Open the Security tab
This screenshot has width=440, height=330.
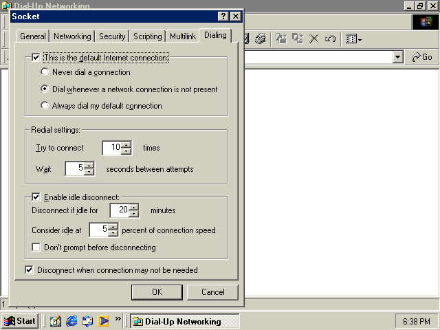(x=112, y=36)
